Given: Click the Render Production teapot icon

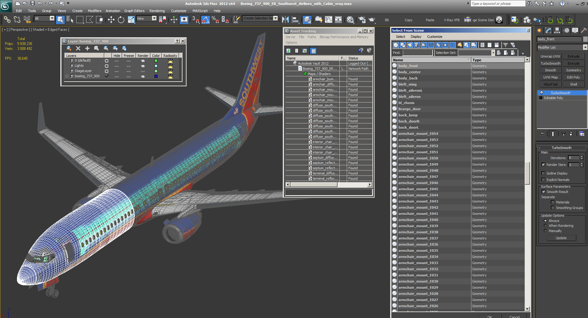Looking at the screenshot, I should (372, 19).
